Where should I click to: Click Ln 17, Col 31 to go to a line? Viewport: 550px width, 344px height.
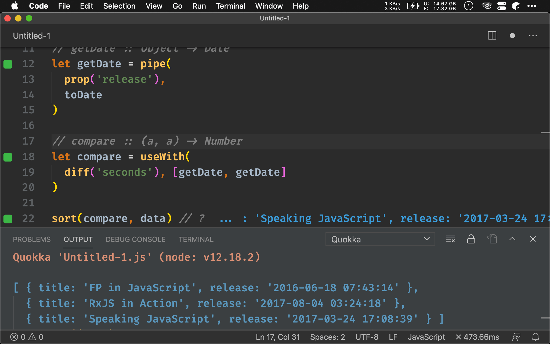pyautogui.click(x=278, y=337)
